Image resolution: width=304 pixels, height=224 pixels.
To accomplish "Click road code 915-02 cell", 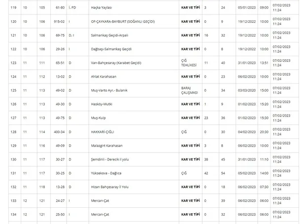I will click(x=60, y=22).
